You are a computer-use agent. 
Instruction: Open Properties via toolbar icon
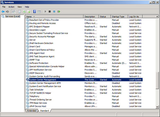19,12
